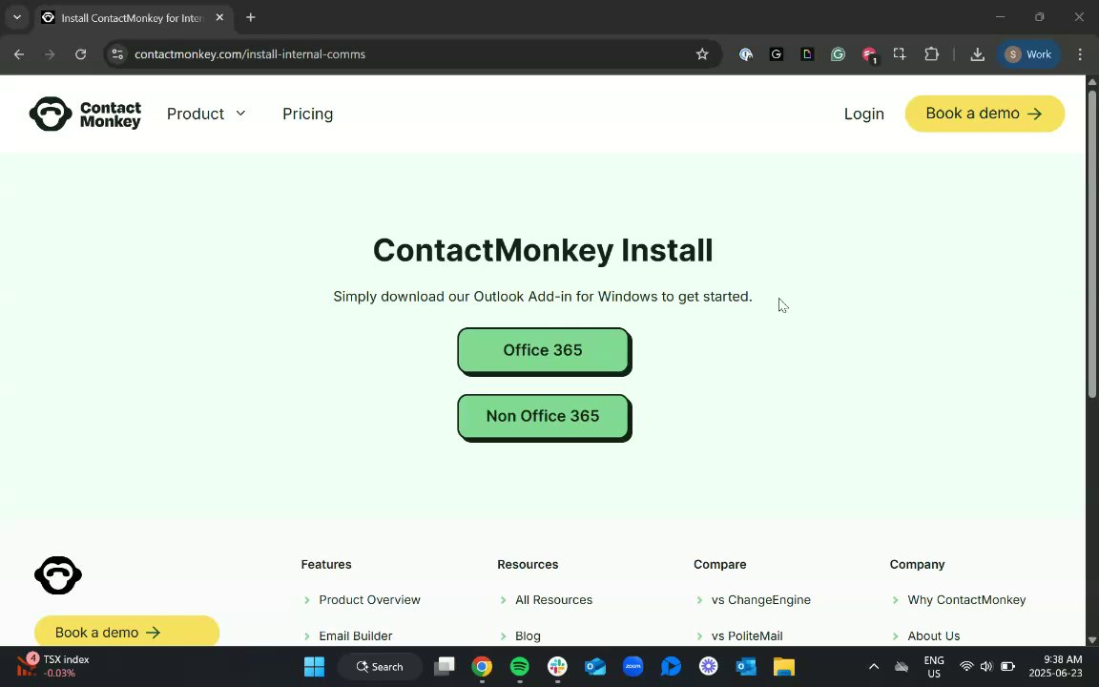
Task: Click the Resources footer heading
Action: [x=528, y=564]
